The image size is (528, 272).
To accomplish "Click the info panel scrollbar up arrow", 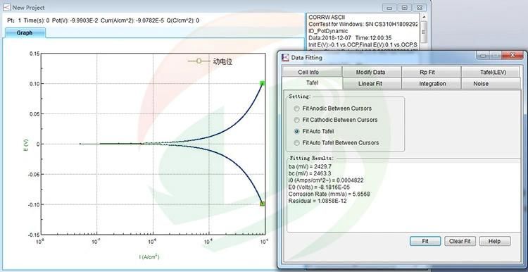I will coord(424,16).
